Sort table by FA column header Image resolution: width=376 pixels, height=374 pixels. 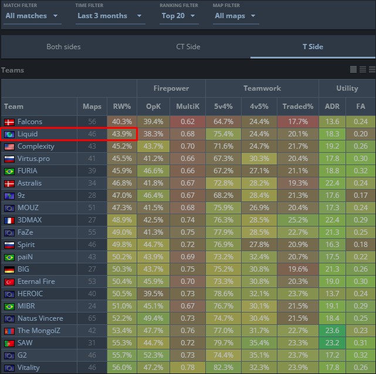coord(361,107)
